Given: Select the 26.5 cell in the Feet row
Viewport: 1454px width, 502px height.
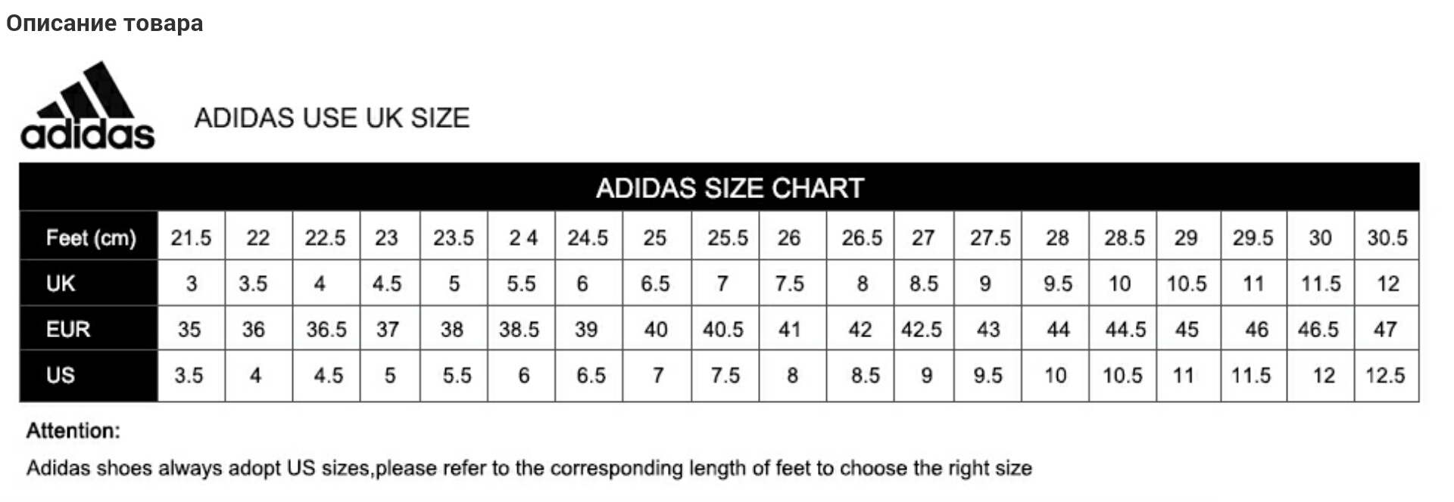Looking at the screenshot, I should pos(862,238).
